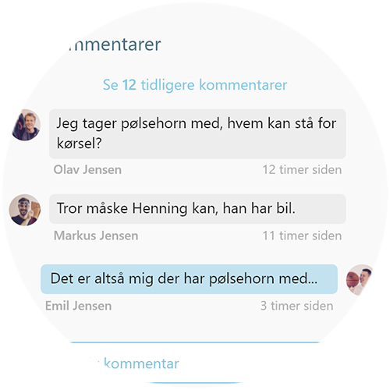Open Emil Jensen's profile avatar
This screenshot has height=390, width=390.
[360, 280]
